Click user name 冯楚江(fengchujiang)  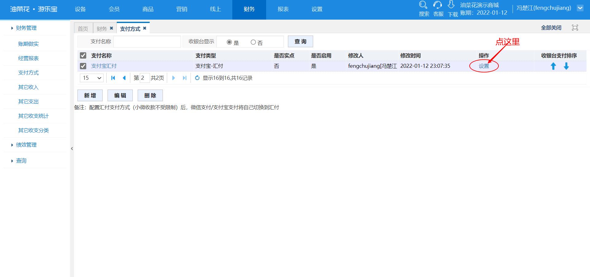[x=544, y=8]
